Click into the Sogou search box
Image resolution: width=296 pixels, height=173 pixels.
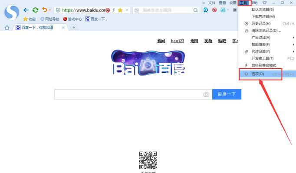[x=166, y=10]
